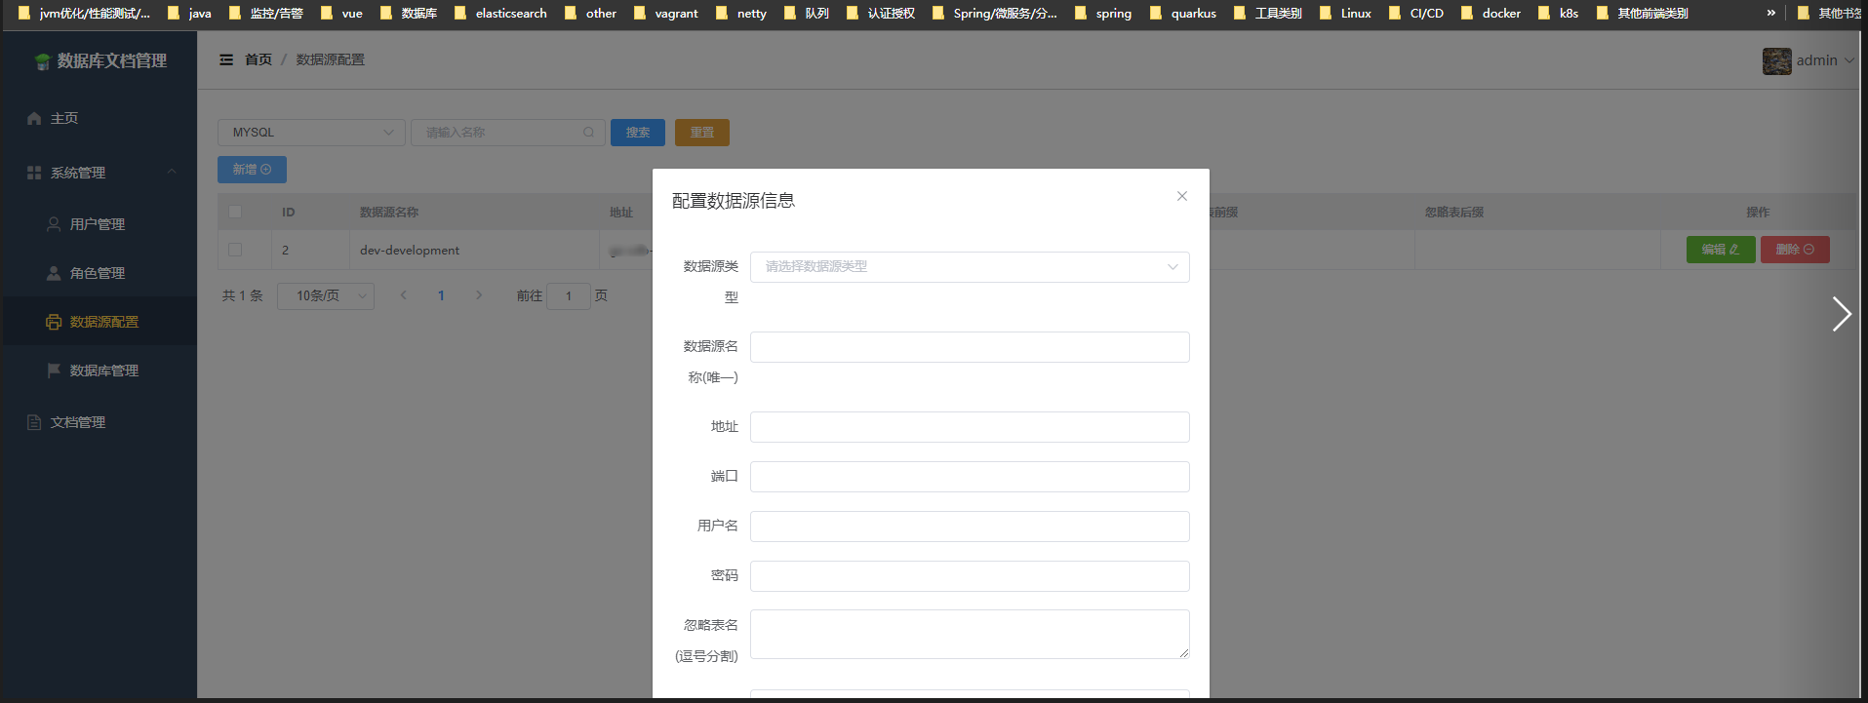Click the 密码 input field
This screenshot has width=1868, height=703.
970,576
